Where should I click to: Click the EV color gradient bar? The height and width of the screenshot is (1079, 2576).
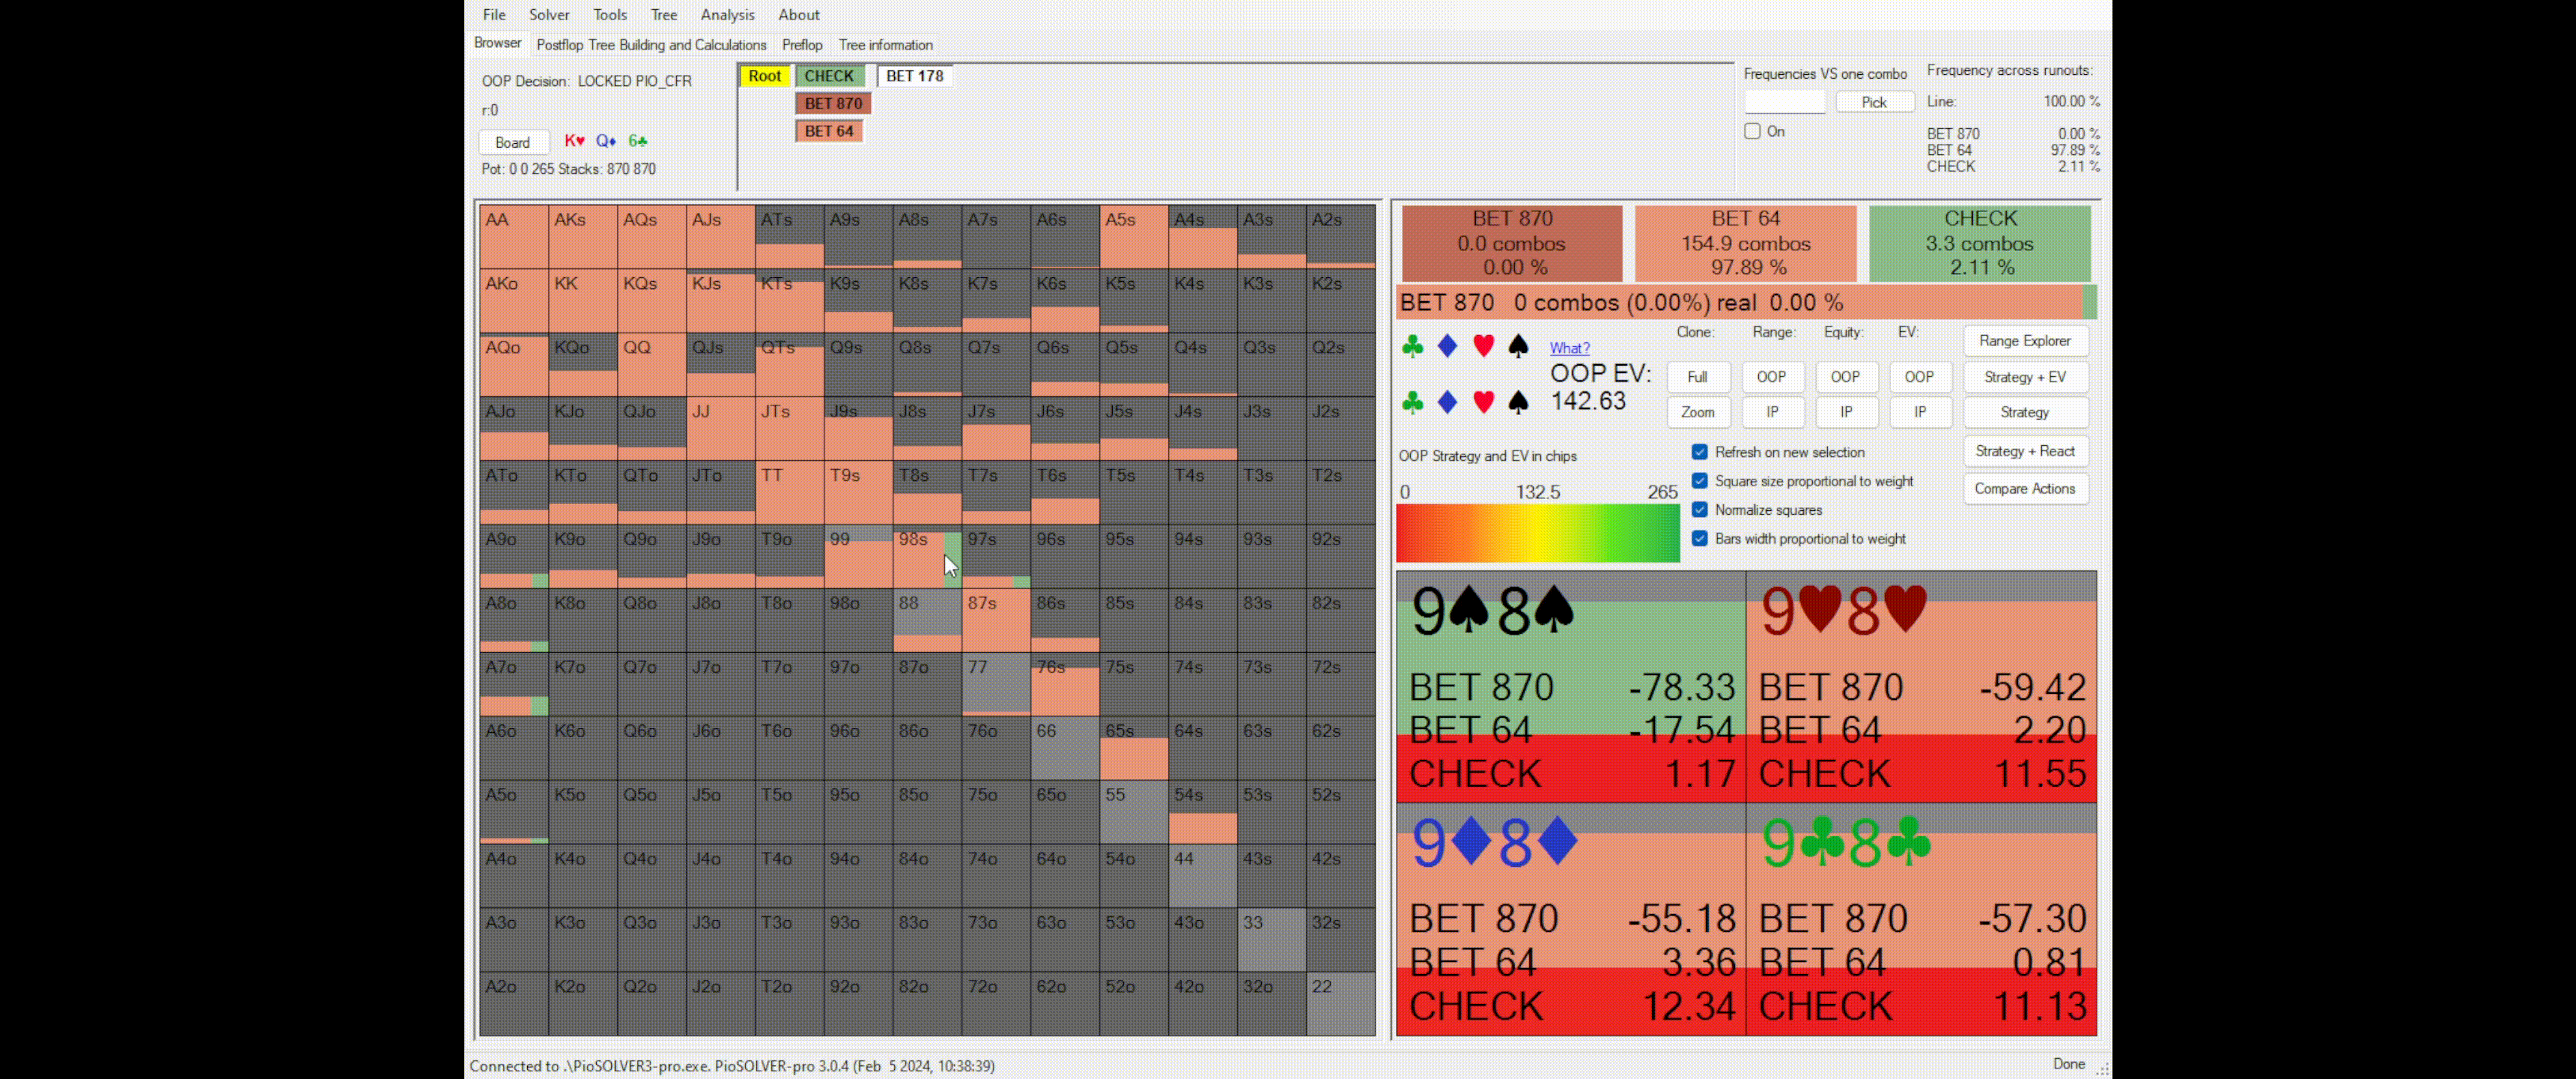click(x=1537, y=533)
